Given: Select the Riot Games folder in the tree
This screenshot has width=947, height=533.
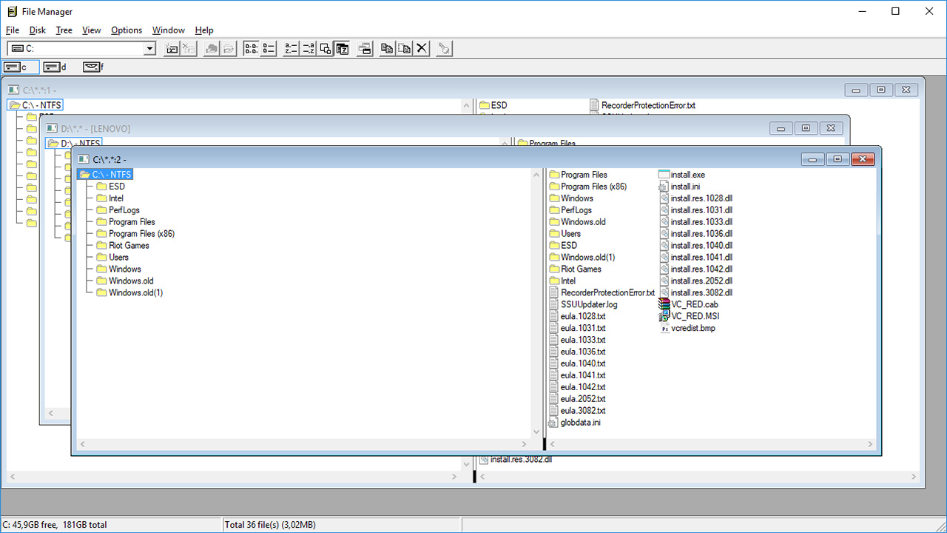Looking at the screenshot, I should click(129, 245).
